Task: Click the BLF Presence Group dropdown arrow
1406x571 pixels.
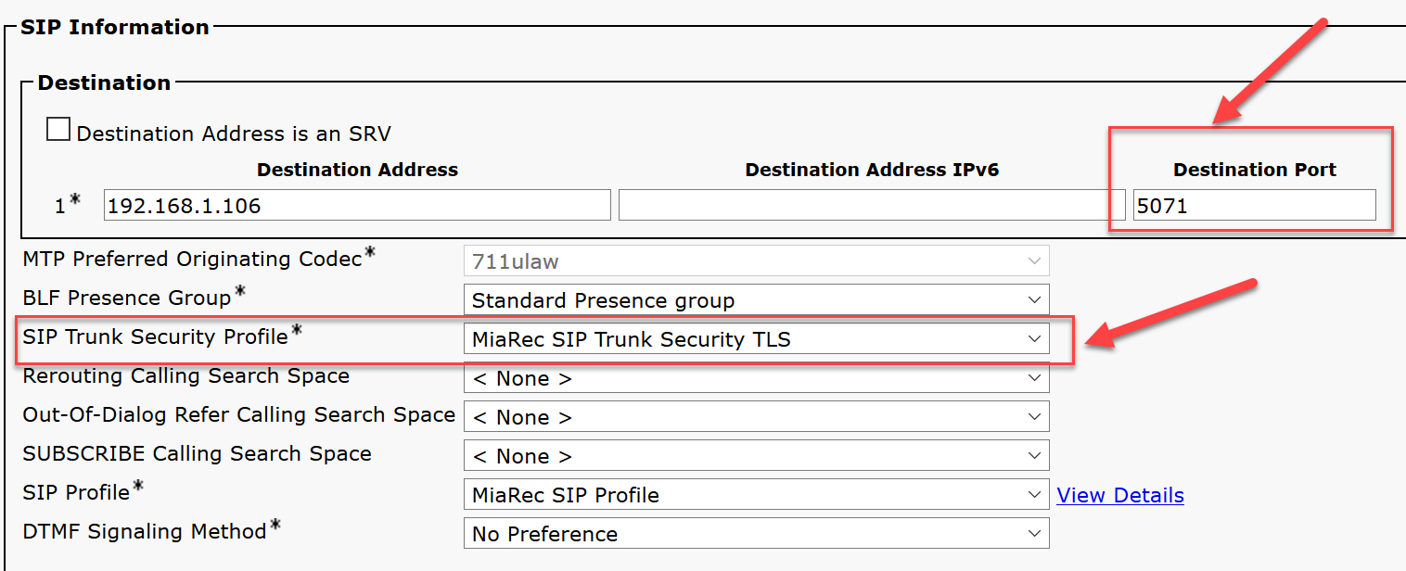Action: (1034, 300)
